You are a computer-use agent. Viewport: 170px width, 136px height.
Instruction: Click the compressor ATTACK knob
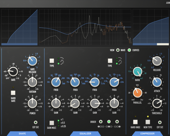pyautogui.click(x=157, y=82)
